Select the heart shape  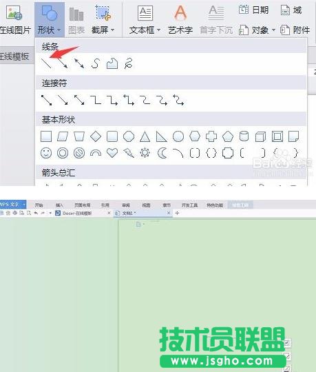click(112, 153)
